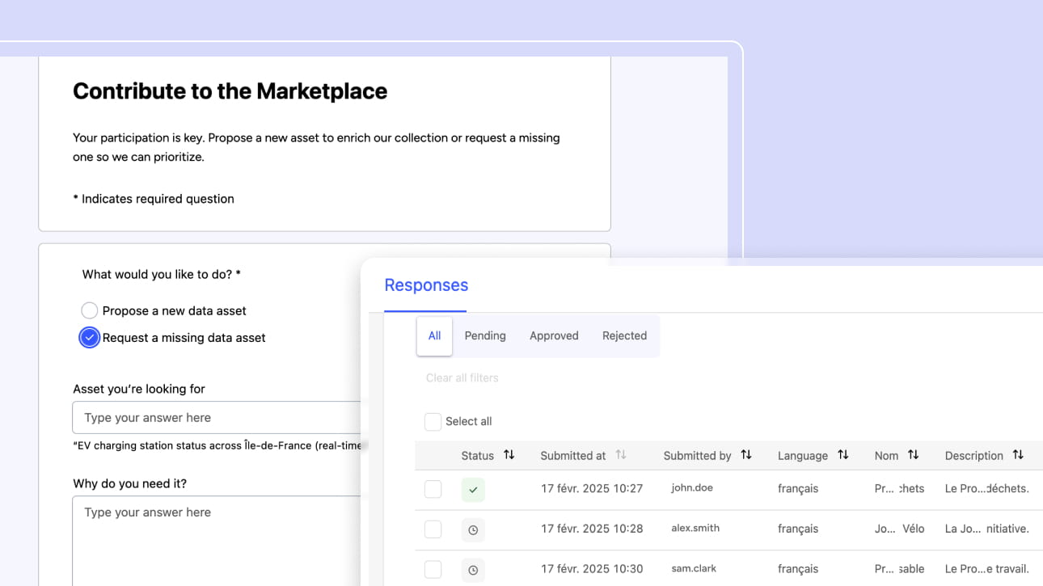Sort by Submitted at column arrows
Image resolution: width=1043 pixels, height=586 pixels.
tap(621, 455)
